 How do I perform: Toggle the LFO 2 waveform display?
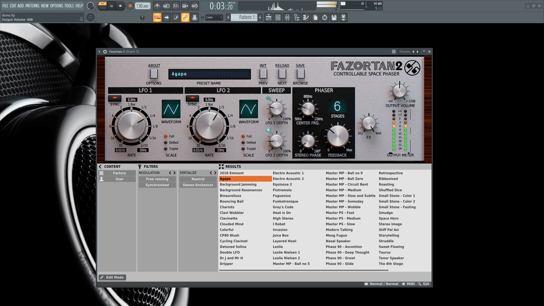pyautogui.click(x=248, y=109)
